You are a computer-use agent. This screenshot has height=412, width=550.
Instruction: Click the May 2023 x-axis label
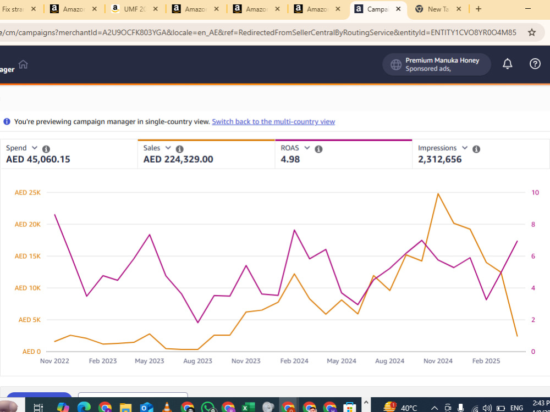coord(150,361)
